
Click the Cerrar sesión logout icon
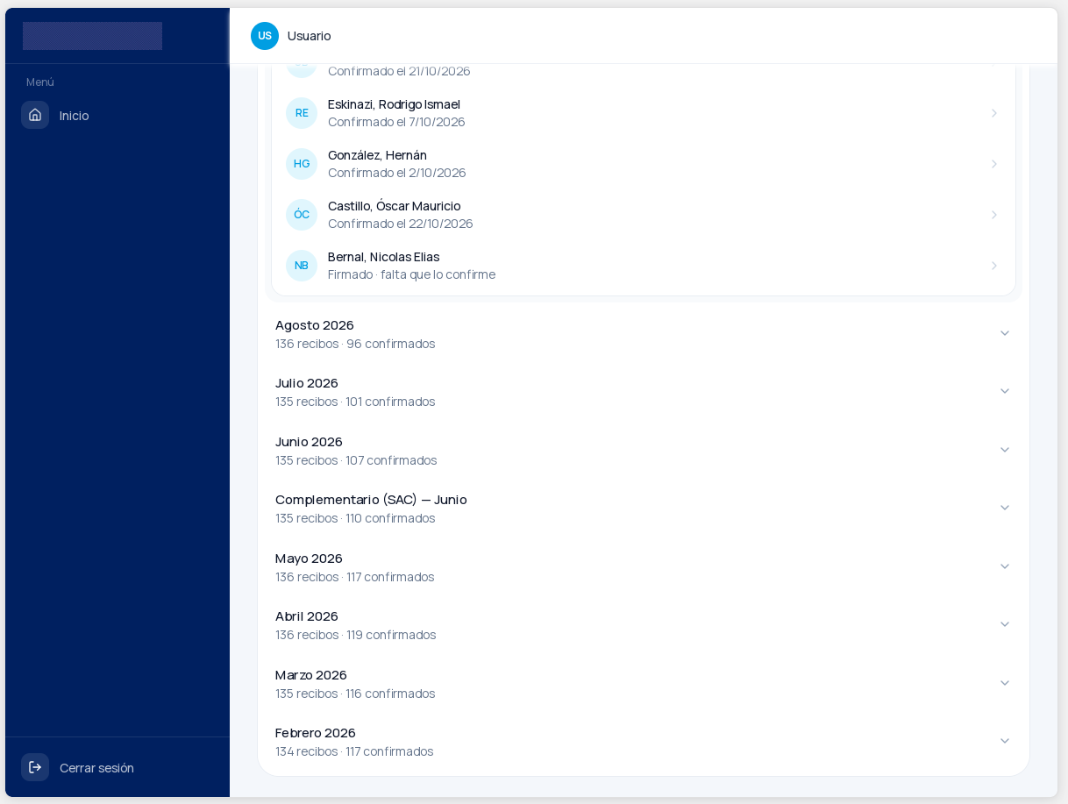pyautogui.click(x=35, y=767)
